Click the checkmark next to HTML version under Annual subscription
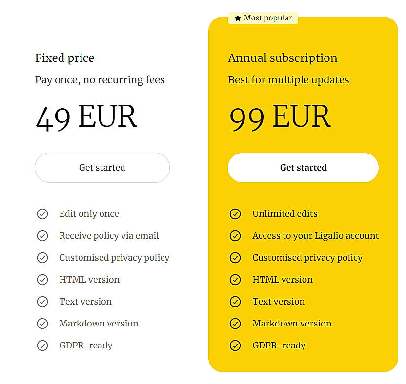The width and height of the screenshot is (406, 384). tap(235, 279)
